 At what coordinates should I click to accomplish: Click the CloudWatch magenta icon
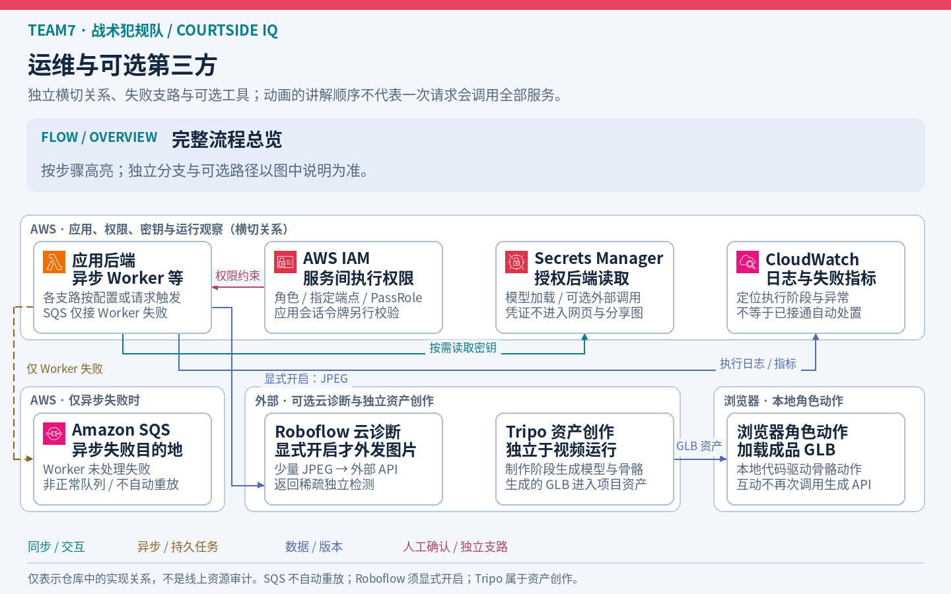(748, 262)
